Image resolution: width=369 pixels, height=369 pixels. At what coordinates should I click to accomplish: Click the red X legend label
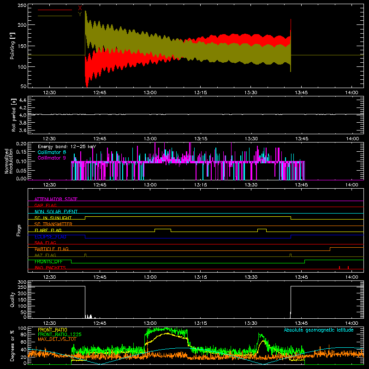[80, 8]
